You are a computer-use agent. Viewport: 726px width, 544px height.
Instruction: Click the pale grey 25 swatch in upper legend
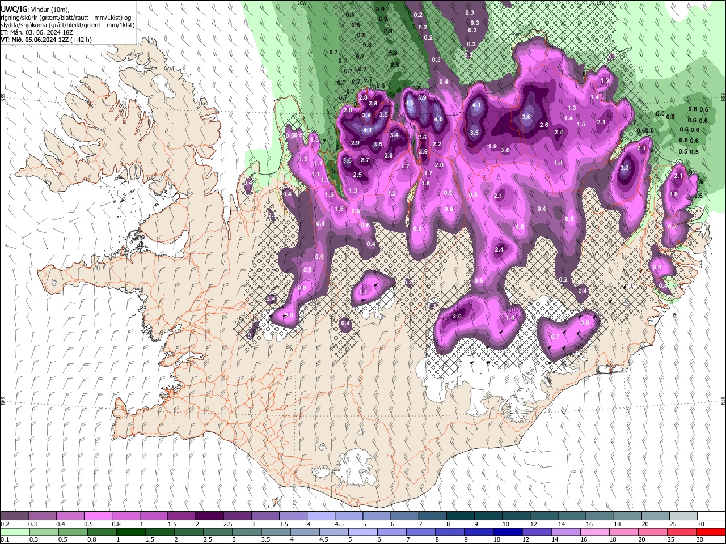682,516
